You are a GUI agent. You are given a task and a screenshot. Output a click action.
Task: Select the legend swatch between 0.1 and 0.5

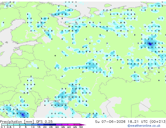(x=4, y=125)
